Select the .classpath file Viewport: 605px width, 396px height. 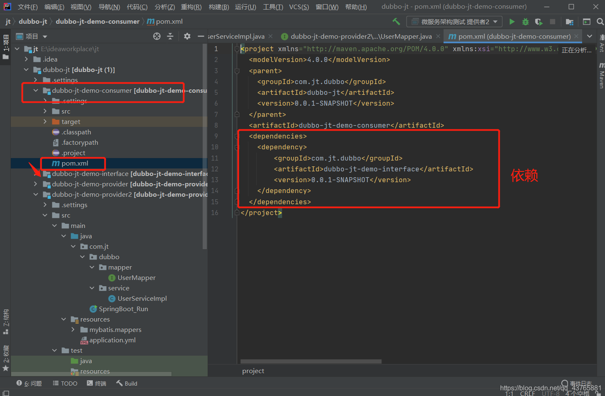[x=76, y=132]
